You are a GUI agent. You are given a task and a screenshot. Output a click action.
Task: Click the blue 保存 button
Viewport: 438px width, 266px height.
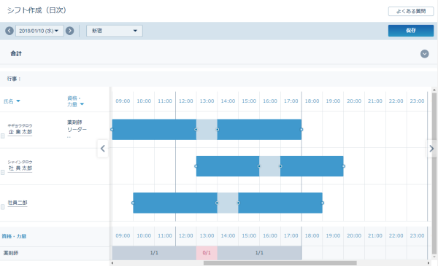[x=410, y=31]
